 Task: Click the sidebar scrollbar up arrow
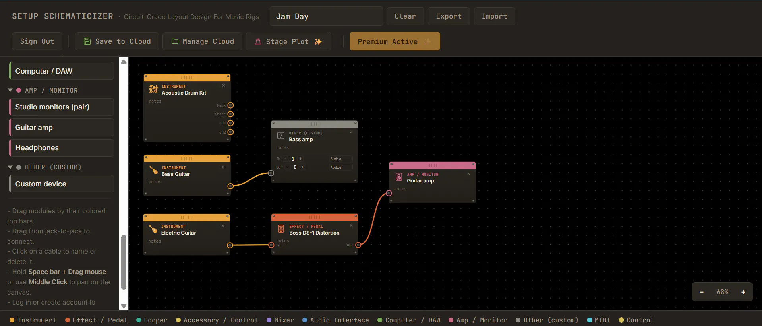click(x=124, y=62)
